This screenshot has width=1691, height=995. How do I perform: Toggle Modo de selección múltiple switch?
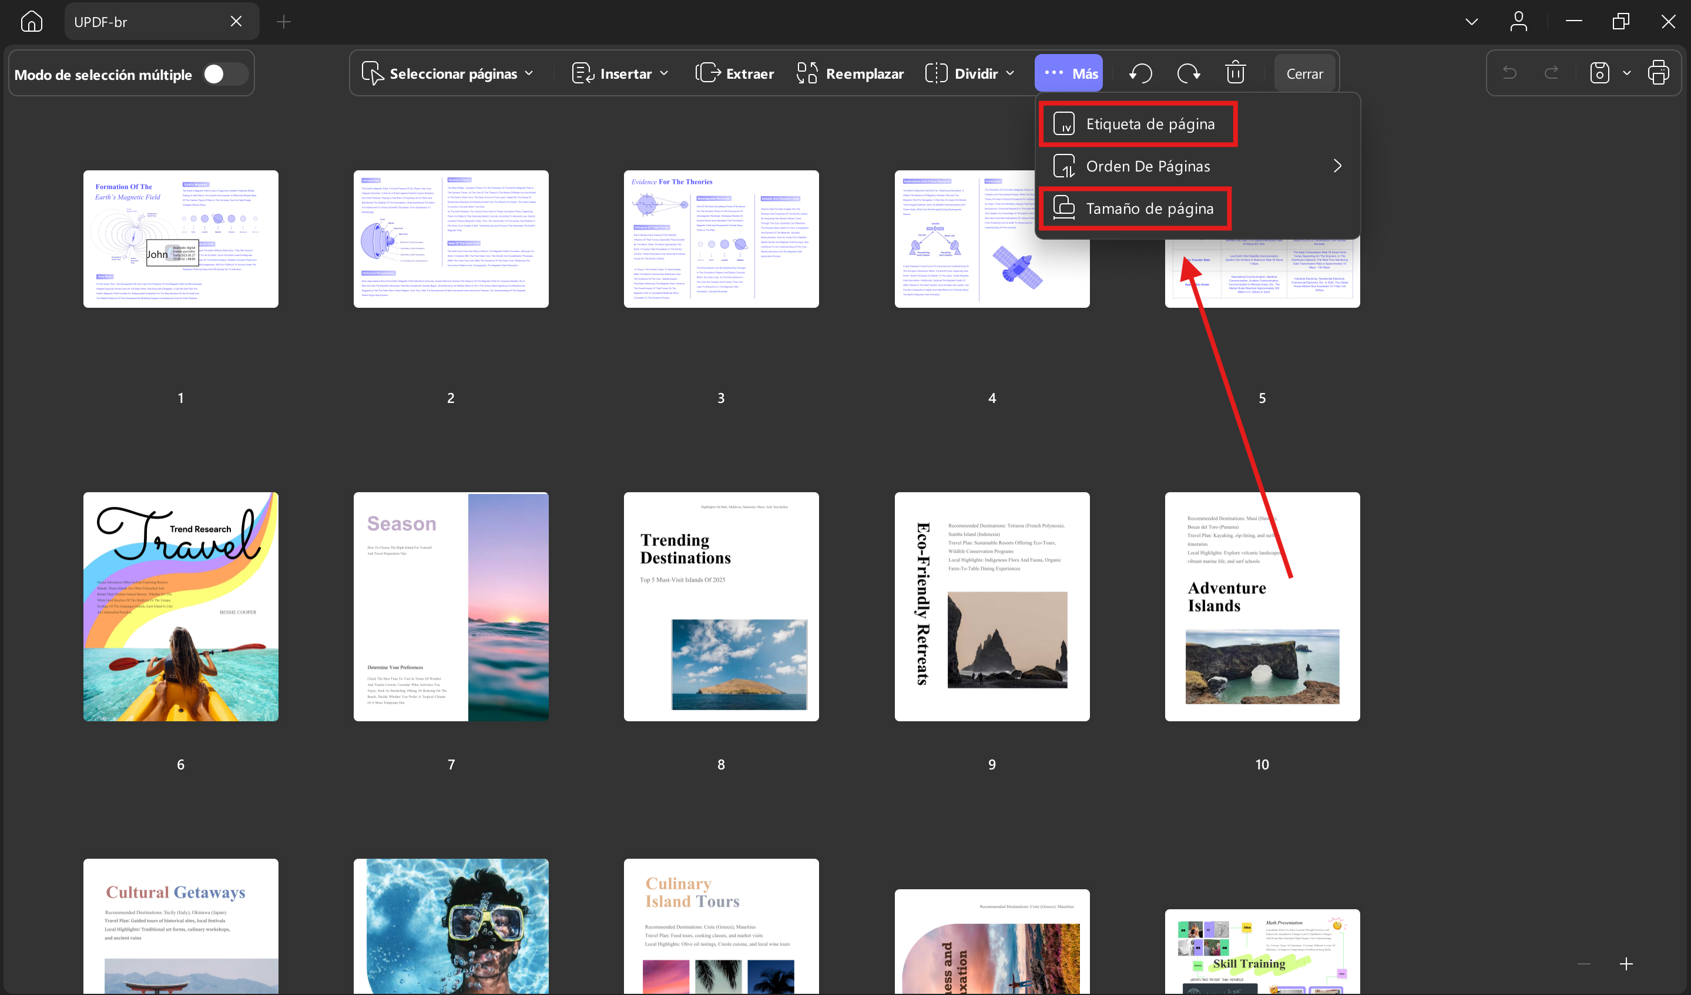[x=225, y=74]
